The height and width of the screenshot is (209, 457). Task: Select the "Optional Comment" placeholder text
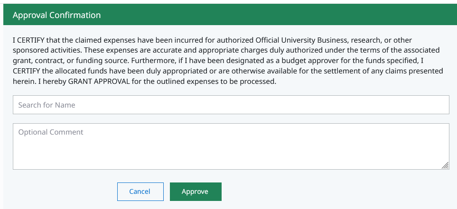[x=51, y=132]
